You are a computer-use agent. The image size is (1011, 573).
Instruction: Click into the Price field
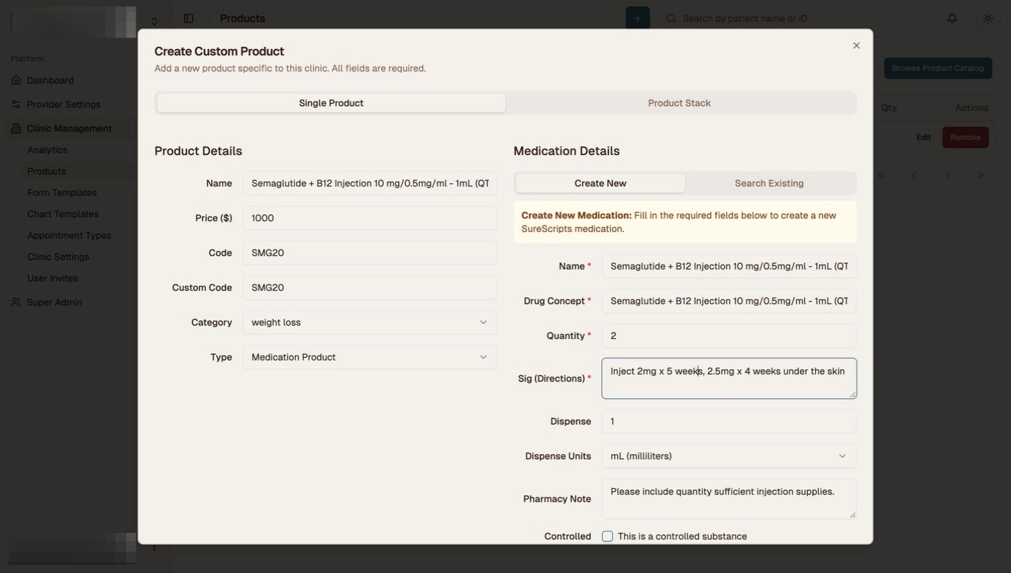pos(370,218)
